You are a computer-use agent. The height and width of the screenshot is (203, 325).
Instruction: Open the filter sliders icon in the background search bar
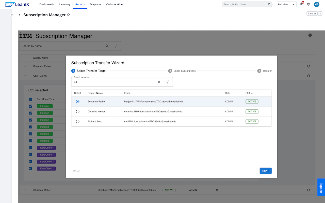116,46
